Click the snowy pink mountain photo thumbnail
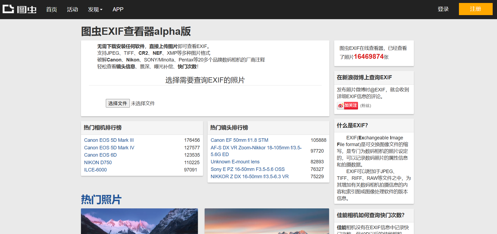 [139, 221]
